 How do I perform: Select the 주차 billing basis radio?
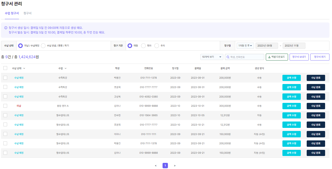(x=157, y=46)
